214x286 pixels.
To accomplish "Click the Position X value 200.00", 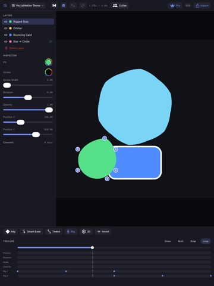I will tap(49, 117).
